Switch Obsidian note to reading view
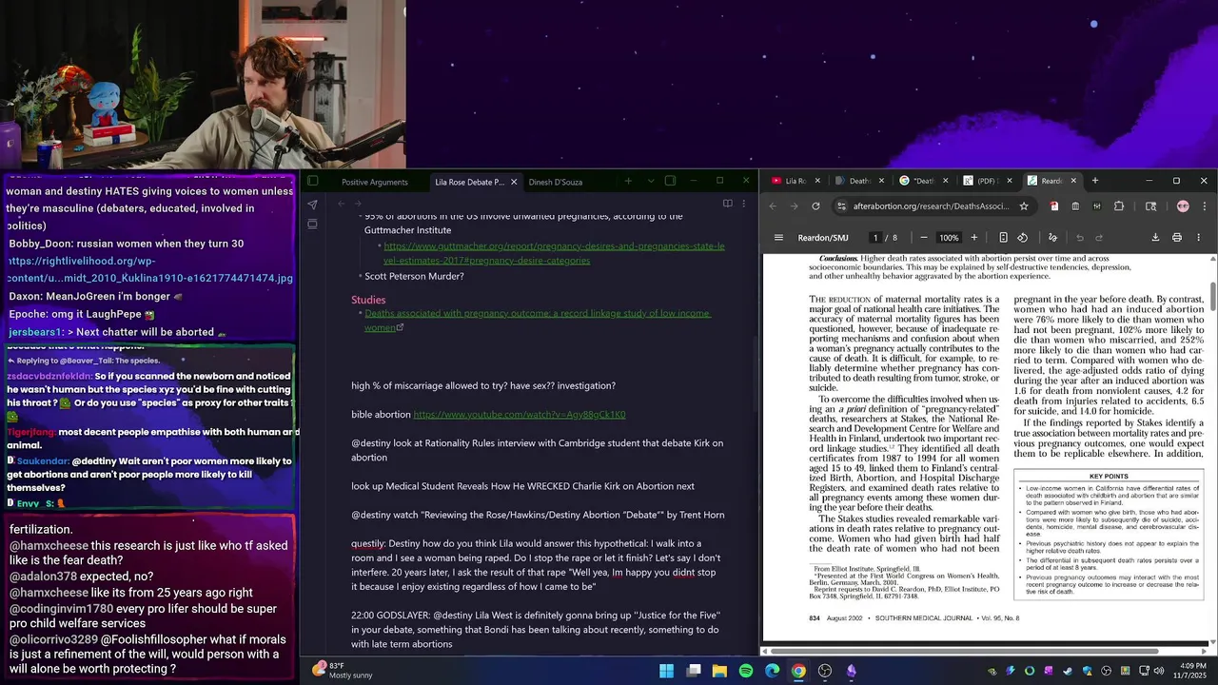Screen dimensions: 1218x685 pyautogui.click(x=727, y=204)
